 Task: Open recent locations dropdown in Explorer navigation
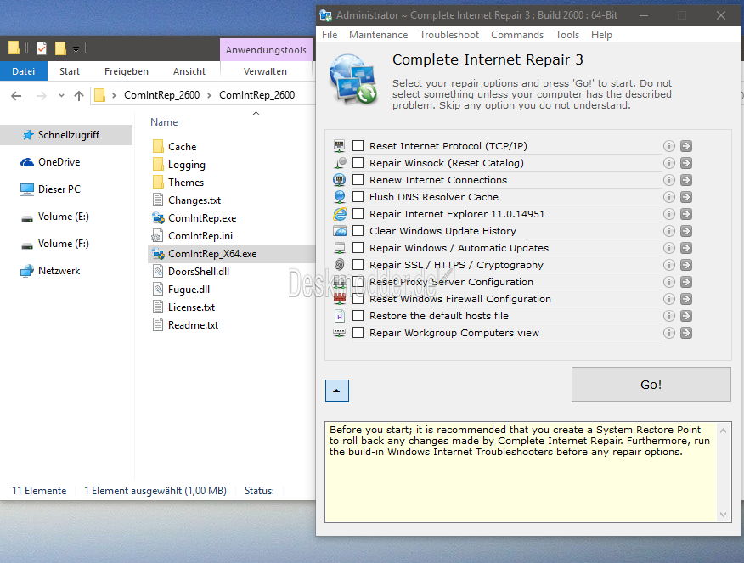(61, 96)
